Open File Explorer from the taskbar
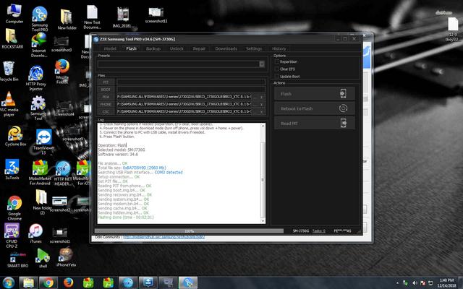 coord(28,282)
